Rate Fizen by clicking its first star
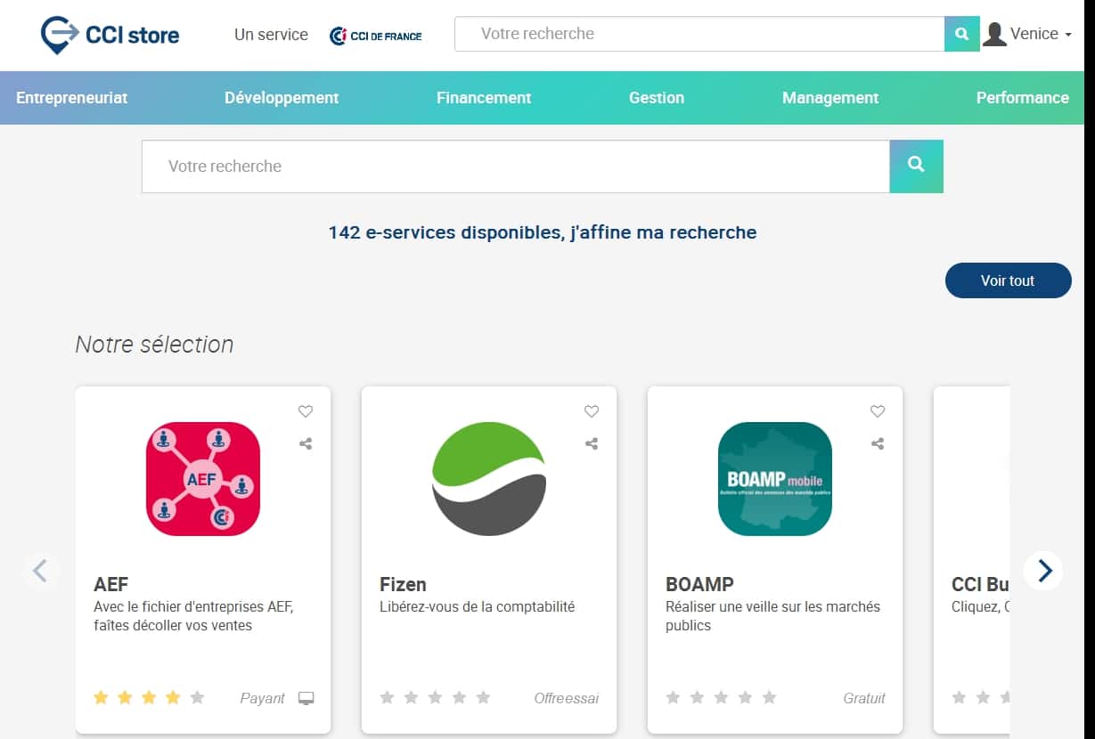Viewport: 1095px width, 739px height. click(x=387, y=698)
